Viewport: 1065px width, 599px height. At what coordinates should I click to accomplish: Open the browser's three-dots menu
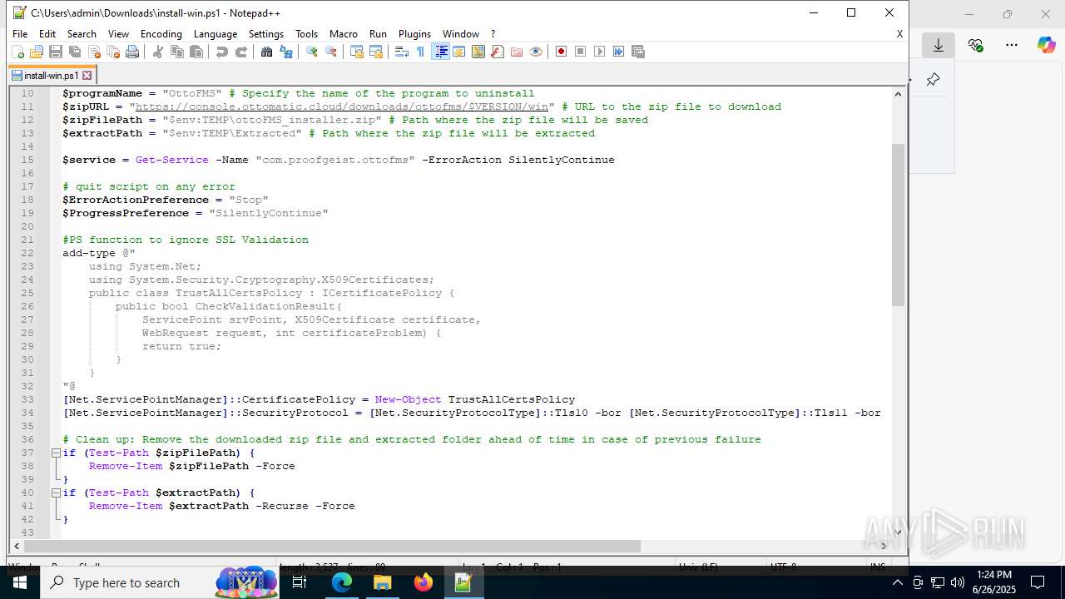(x=1012, y=46)
